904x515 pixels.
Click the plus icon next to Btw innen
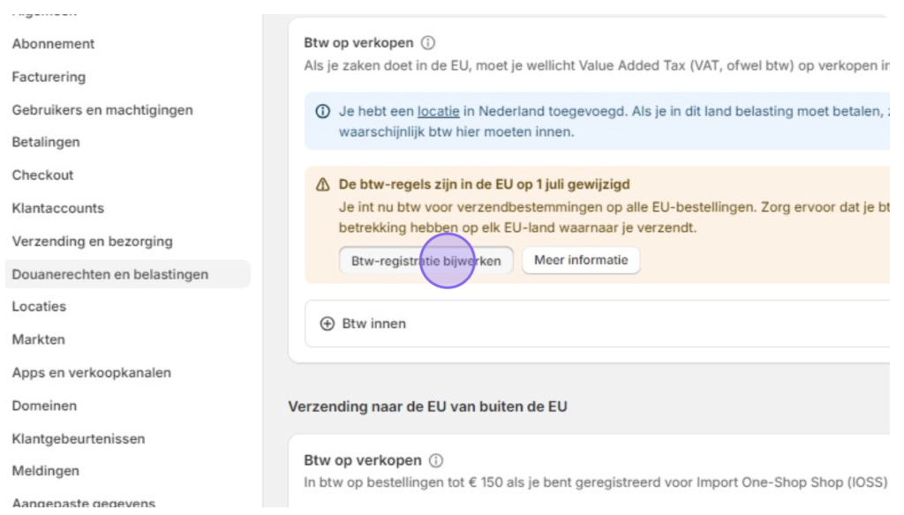coord(327,324)
